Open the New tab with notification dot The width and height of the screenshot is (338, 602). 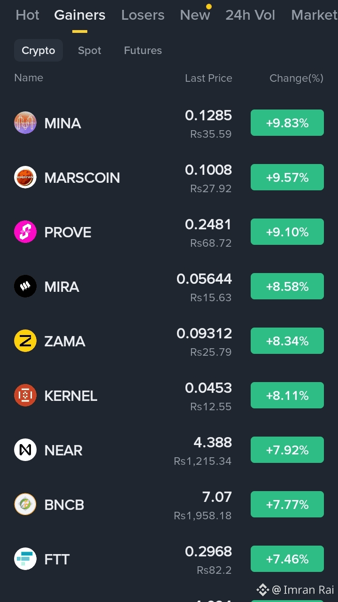coord(195,15)
